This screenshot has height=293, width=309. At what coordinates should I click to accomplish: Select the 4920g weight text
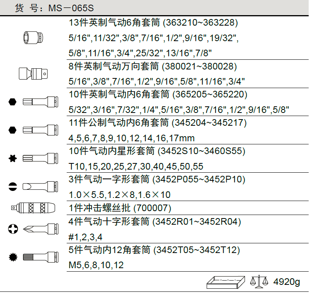(x=287, y=282)
